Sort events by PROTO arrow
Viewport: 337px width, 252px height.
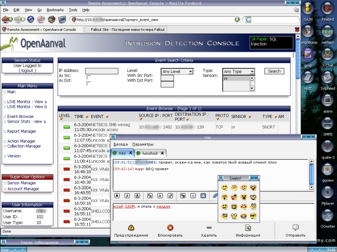[x=217, y=119]
